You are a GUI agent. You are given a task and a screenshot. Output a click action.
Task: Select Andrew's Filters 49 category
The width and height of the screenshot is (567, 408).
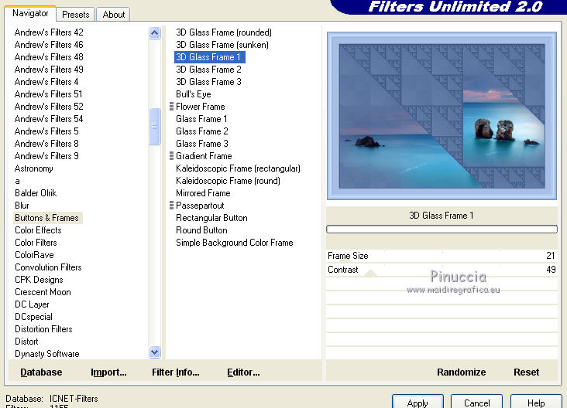click(x=49, y=70)
